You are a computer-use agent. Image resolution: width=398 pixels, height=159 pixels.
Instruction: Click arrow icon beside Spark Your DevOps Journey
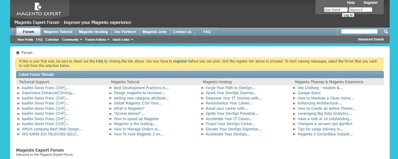[x=202, y=93]
